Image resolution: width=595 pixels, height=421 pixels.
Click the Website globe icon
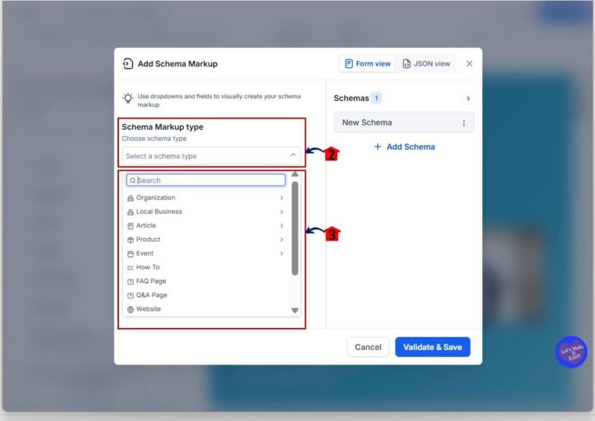click(x=130, y=310)
